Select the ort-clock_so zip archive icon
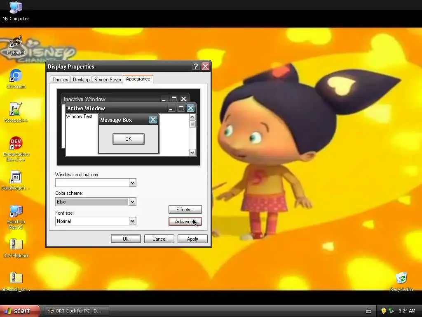 coord(16,282)
